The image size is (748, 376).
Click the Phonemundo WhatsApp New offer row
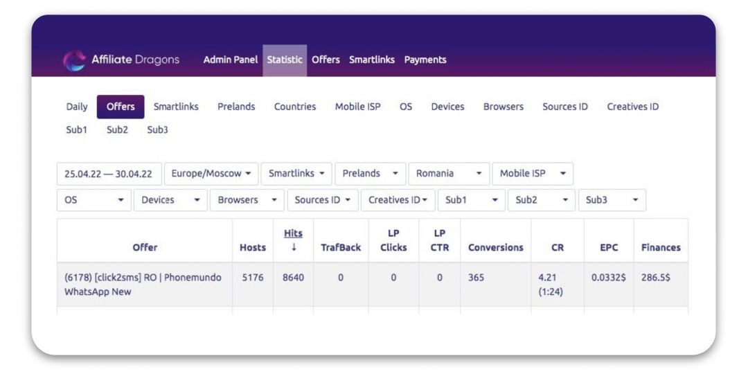click(x=143, y=285)
